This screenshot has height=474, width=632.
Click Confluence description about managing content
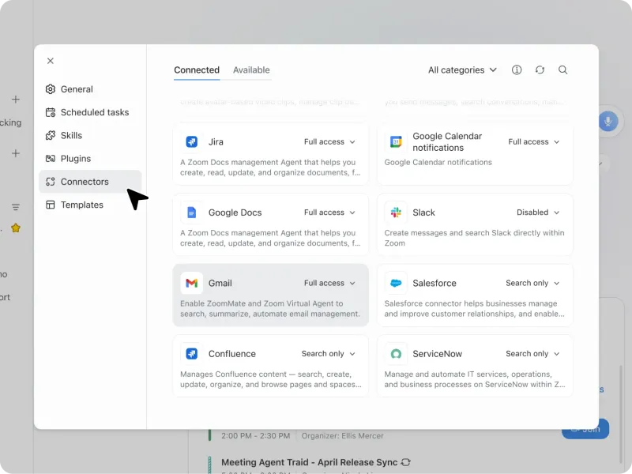[270, 379]
